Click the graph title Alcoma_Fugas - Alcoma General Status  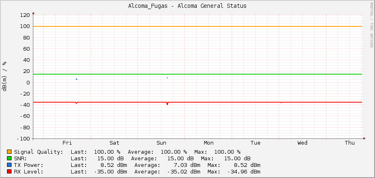pos(187,6)
